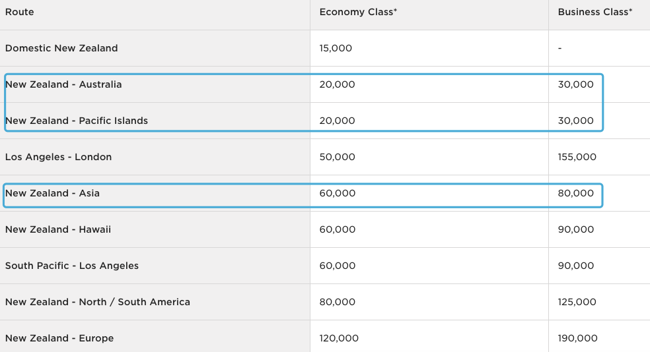Screen dimensions: 650x352
Task: Select the New Zealand - Pacific Islands route
Action: coord(77,121)
